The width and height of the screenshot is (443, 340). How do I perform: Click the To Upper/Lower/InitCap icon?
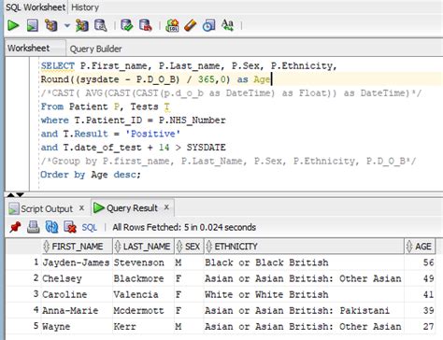(x=227, y=25)
